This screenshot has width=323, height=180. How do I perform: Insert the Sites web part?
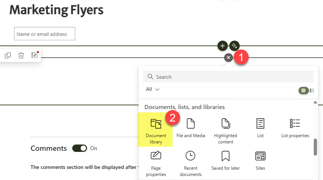pos(260,160)
